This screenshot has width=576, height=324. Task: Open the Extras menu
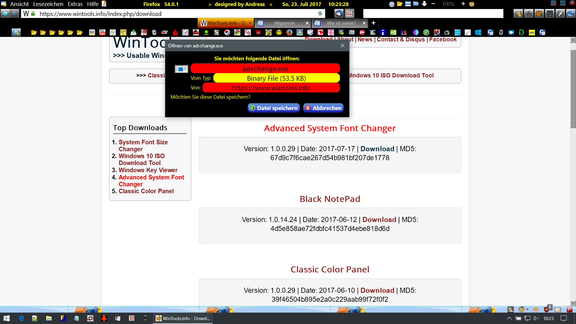click(75, 4)
